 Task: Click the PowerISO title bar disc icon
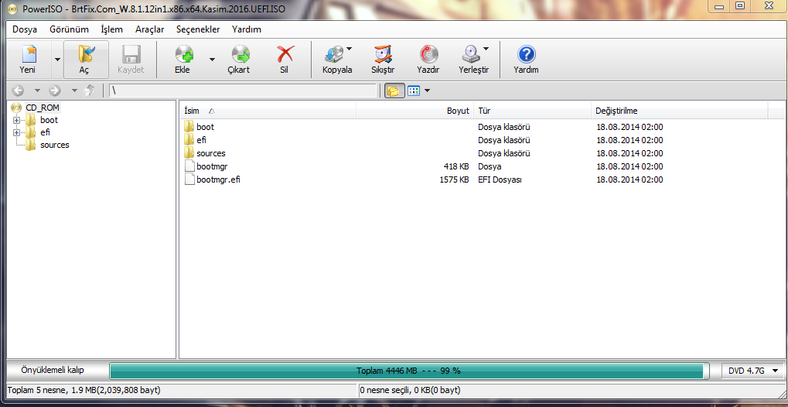tap(12, 8)
